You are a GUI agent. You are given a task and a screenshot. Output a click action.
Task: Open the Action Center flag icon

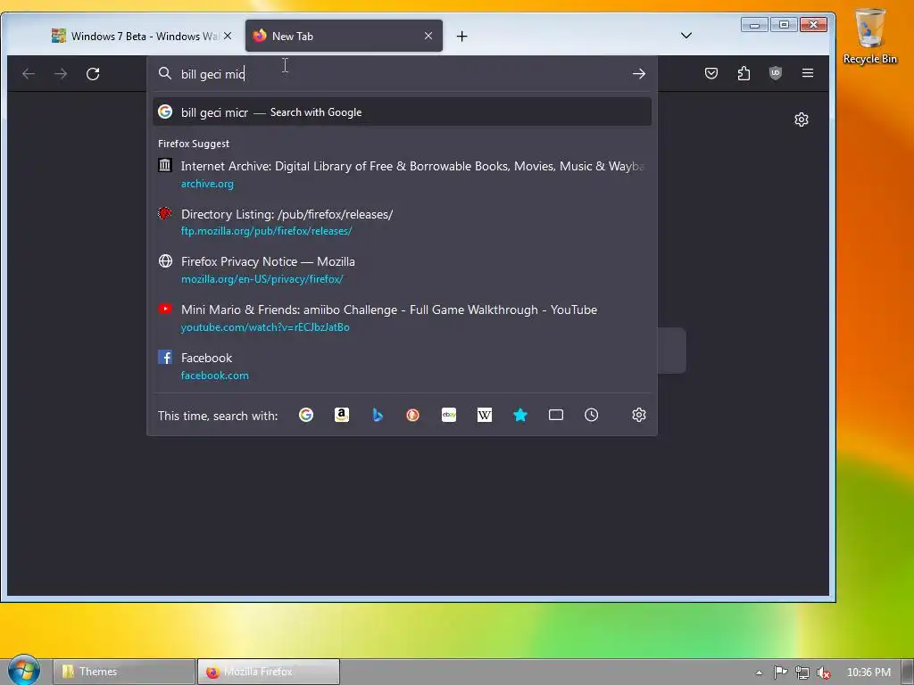(x=780, y=673)
